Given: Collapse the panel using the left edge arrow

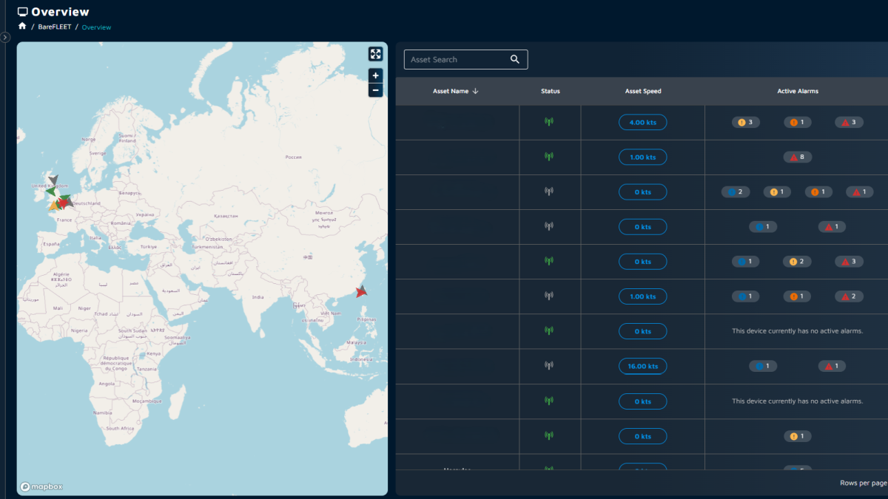Looking at the screenshot, I should tap(5, 35).
